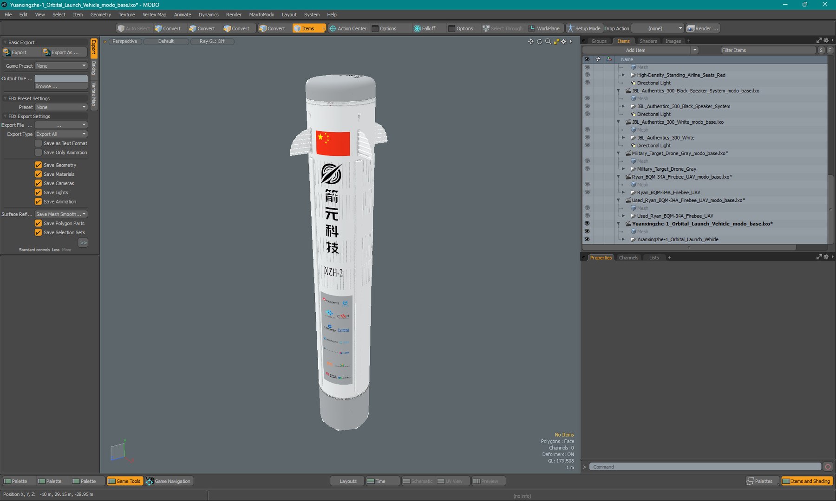Viewport: 836px width, 501px height.
Task: Click Layouts button
Action: tap(347, 481)
